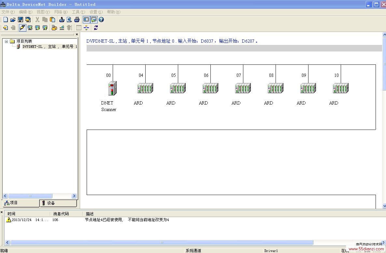Select the ARD device at node 07
Viewport: 386px width, 253px height.
243,88
